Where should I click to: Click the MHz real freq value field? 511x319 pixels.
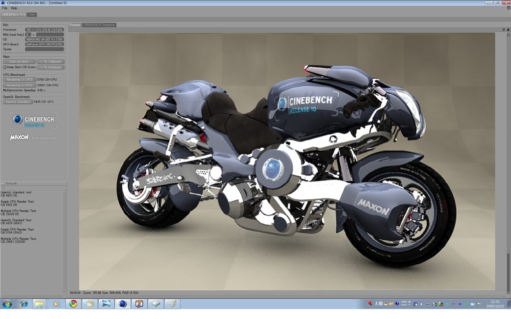pyautogui.click(x=50, y=34)
